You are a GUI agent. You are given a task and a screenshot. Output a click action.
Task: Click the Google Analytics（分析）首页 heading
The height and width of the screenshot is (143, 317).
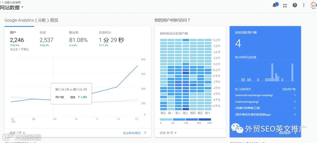click(x=31, y=20)
